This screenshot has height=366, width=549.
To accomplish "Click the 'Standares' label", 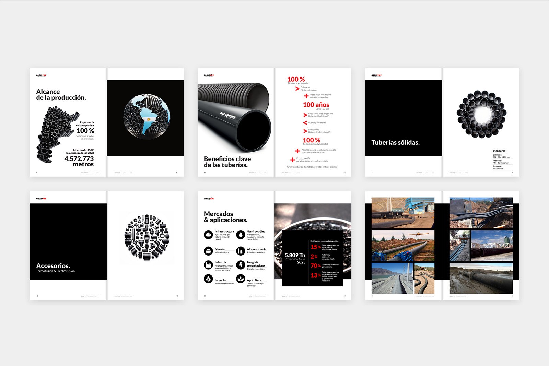I will 499,151.
